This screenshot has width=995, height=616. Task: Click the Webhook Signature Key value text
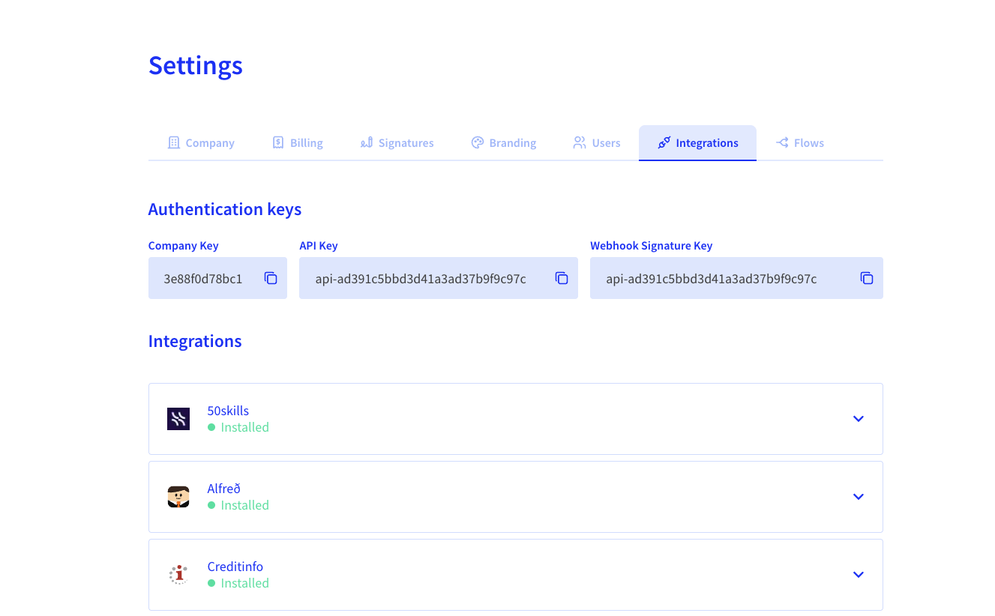(x=712, y=279)
